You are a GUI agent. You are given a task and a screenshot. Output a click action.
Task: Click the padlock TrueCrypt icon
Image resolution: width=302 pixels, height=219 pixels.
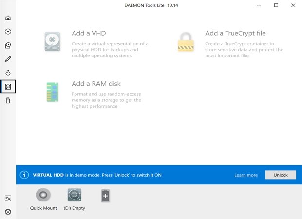tap(186, 42)
